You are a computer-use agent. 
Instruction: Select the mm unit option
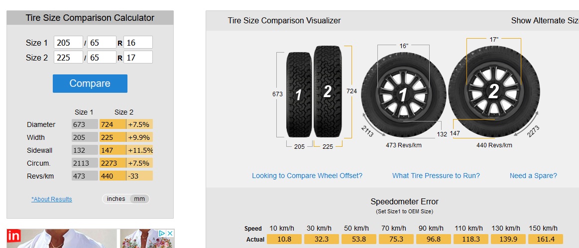139,199
